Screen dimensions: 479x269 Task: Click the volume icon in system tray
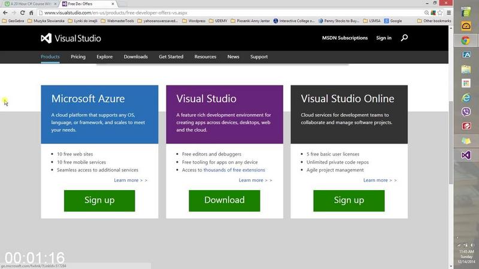472,245
